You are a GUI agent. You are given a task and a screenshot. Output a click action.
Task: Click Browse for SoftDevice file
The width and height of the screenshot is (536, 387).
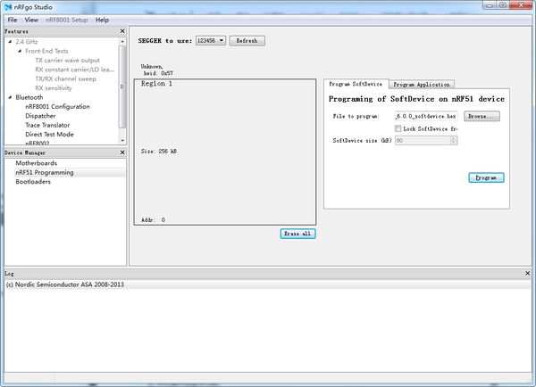tap(482, 116)
